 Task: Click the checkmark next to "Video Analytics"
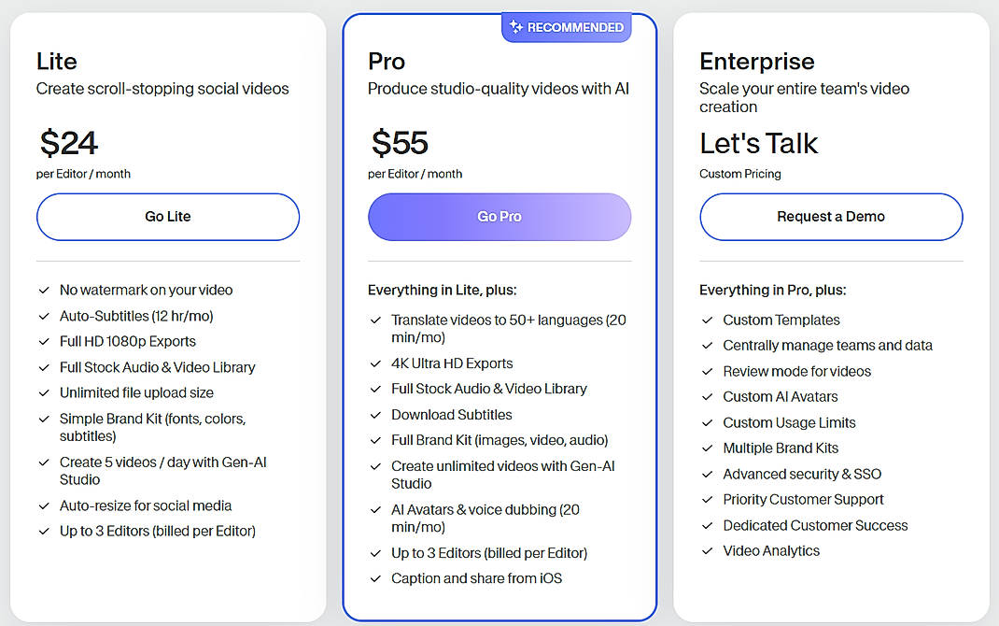click(x=707, y=550)
